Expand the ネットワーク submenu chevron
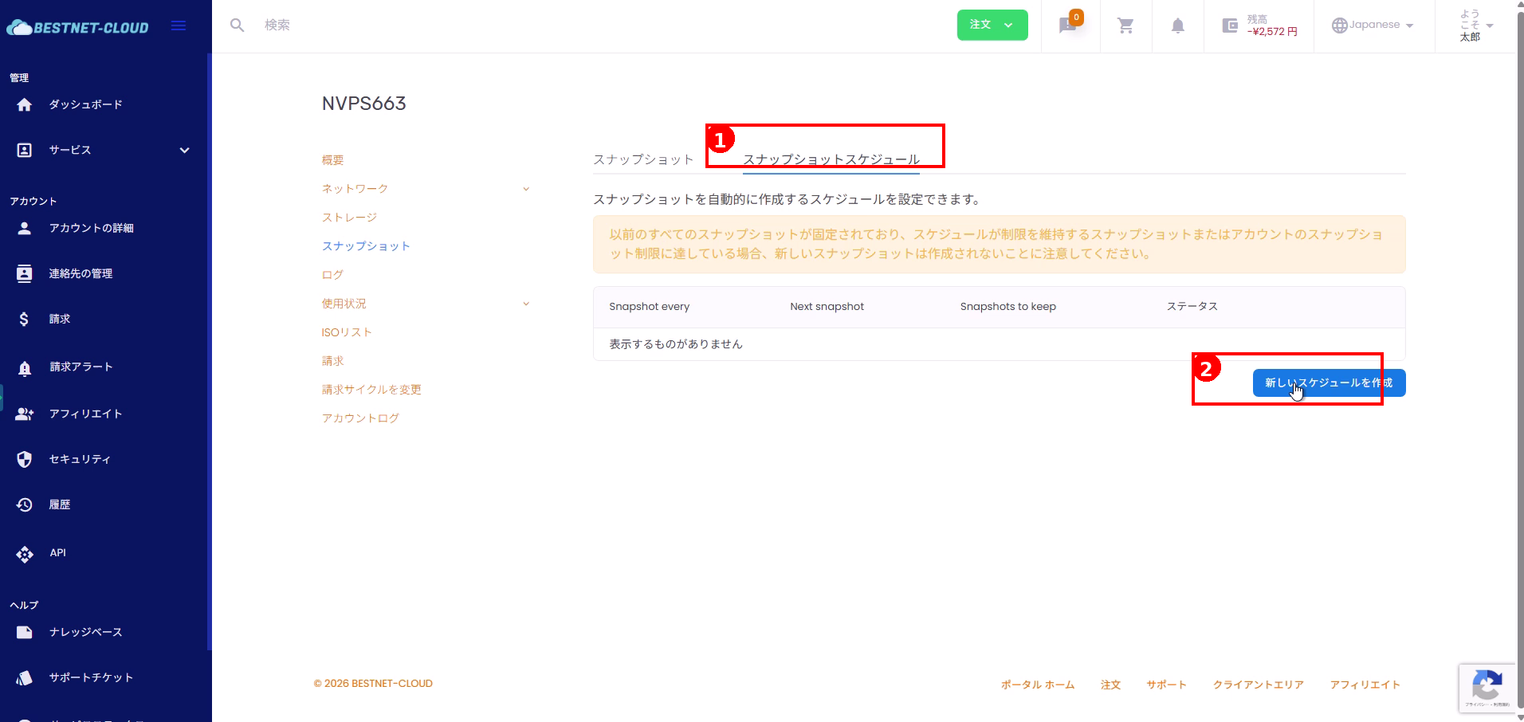The image size is (1524, 722). [x=525, y=189]
